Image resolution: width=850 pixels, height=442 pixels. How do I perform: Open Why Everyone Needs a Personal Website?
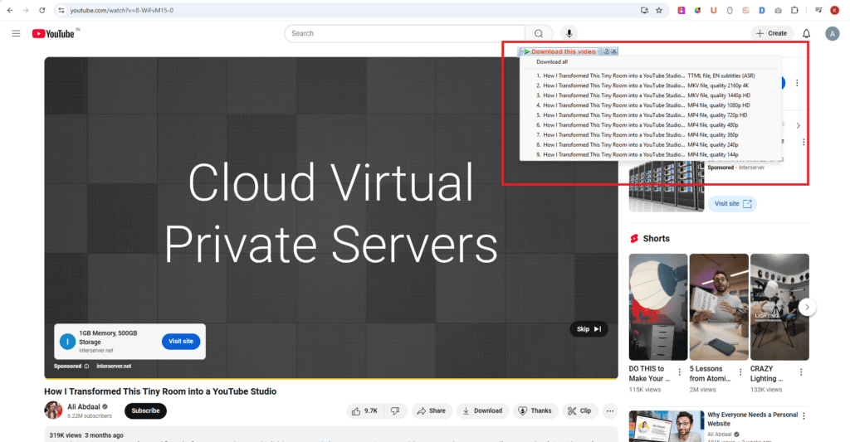(x=752, y=420)
